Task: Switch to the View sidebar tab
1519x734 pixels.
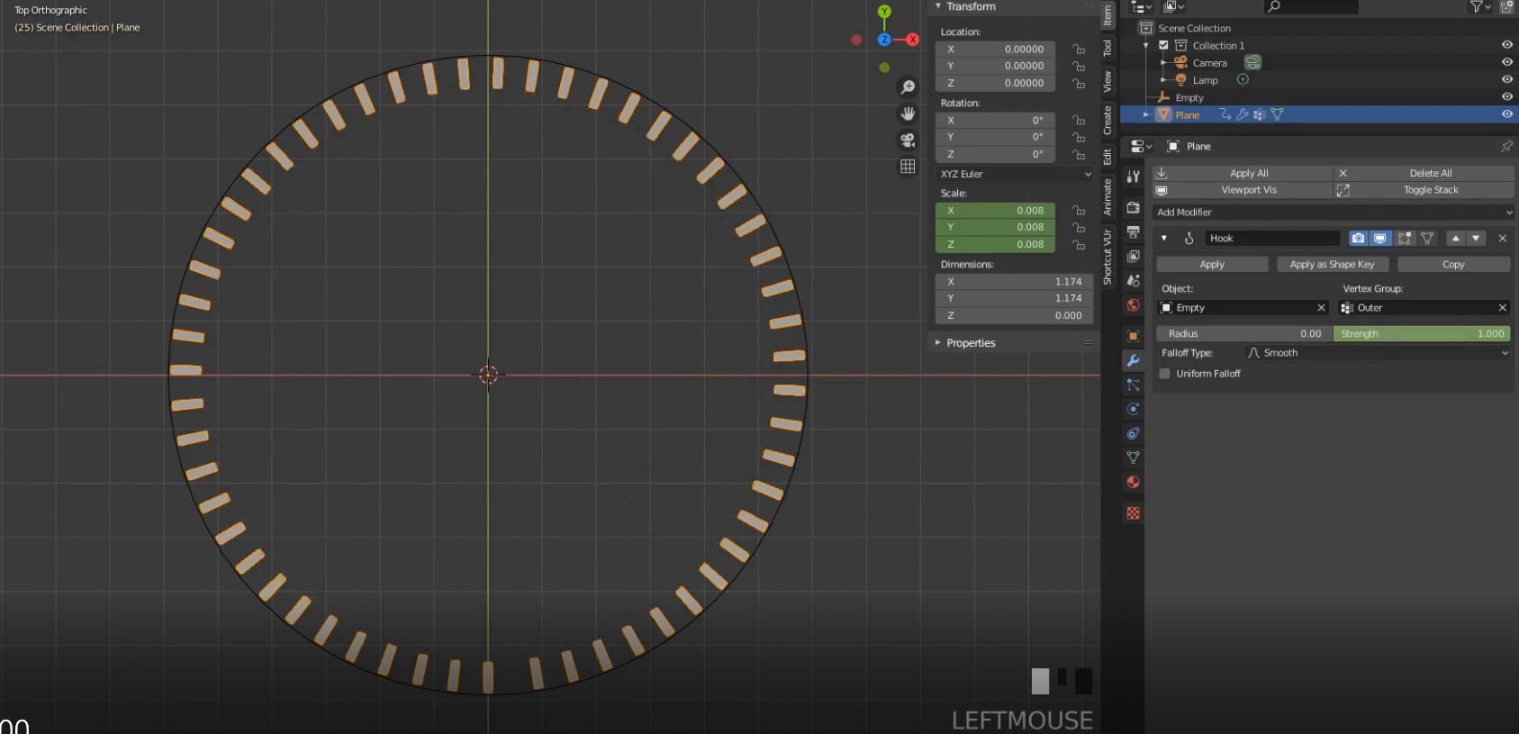Action: click(1108, 81)
